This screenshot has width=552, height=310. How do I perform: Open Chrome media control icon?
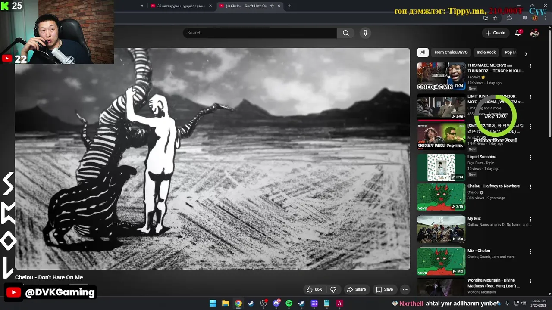[x=525, y=18]
